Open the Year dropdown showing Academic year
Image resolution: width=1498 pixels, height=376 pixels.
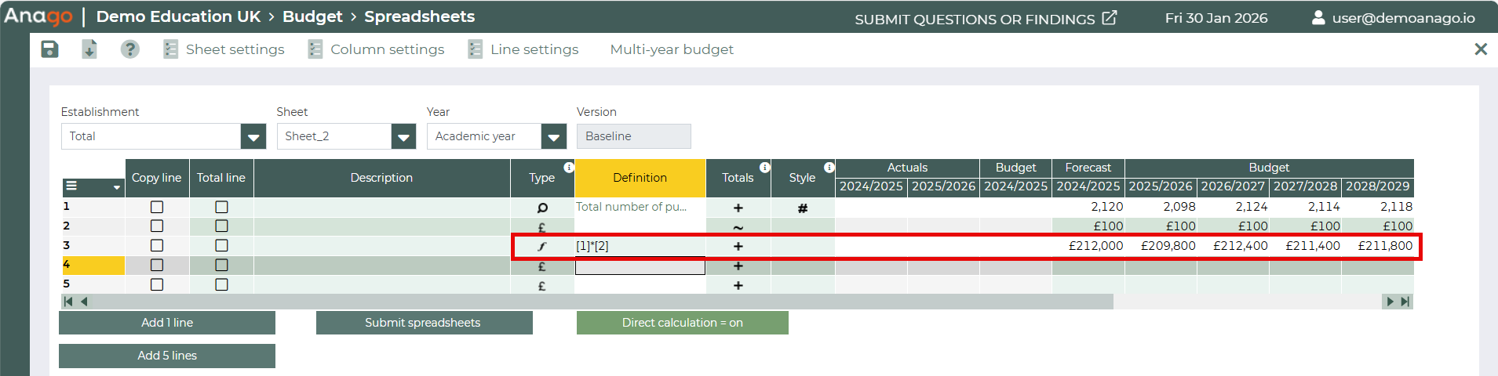pyautogui.click(x=553, y=137)
